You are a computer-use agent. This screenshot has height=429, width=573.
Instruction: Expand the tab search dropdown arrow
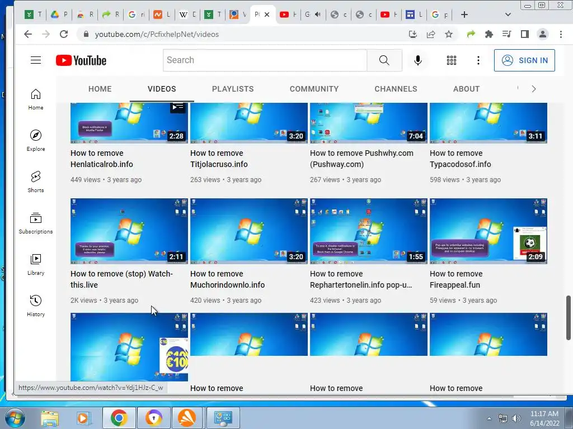[508, 15]
